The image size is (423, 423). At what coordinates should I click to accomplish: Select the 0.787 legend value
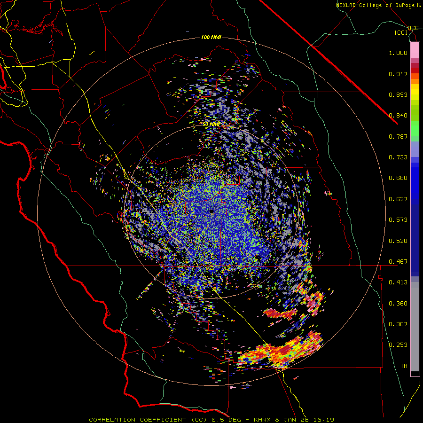(x=398, y=136)
